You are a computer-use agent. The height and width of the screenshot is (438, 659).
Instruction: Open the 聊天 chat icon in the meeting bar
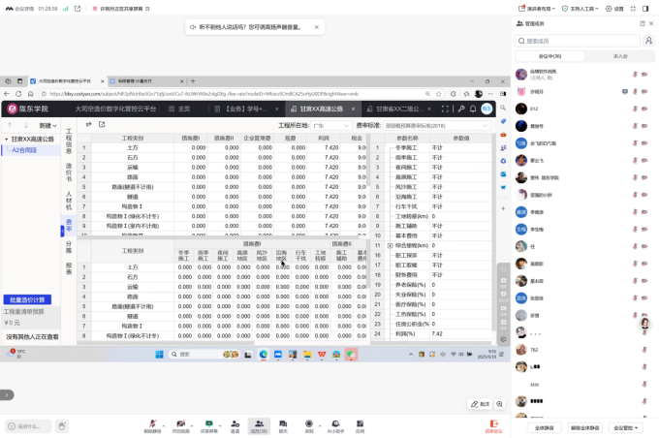coord(284,424)
